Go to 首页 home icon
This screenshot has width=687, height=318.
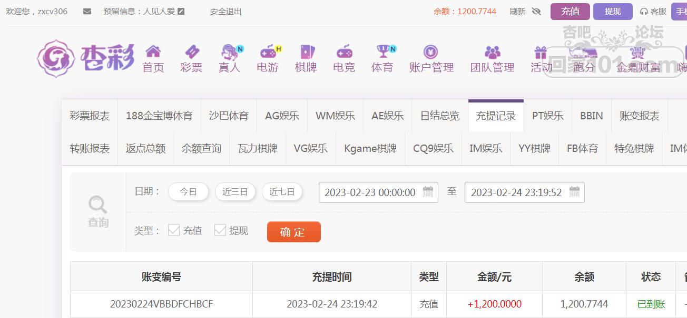(x=153, y=52)
